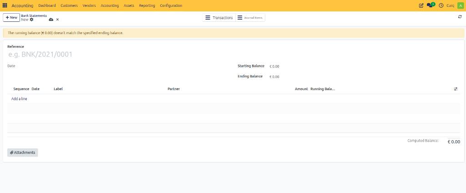Open the Transactions smart button
This screenshot has width=466, height=193.
click(x=219, y=18)
